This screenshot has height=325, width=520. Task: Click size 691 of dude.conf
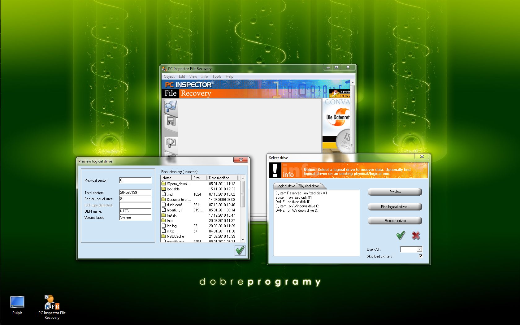pos(196,205)
